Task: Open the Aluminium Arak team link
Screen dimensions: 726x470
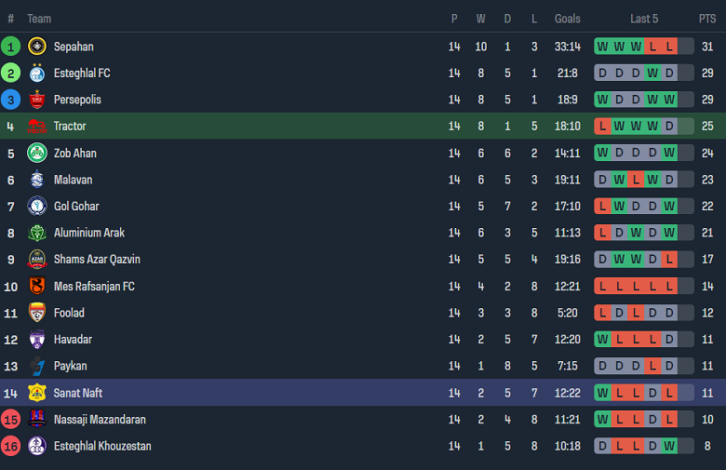Action: [x=88, y=233]
